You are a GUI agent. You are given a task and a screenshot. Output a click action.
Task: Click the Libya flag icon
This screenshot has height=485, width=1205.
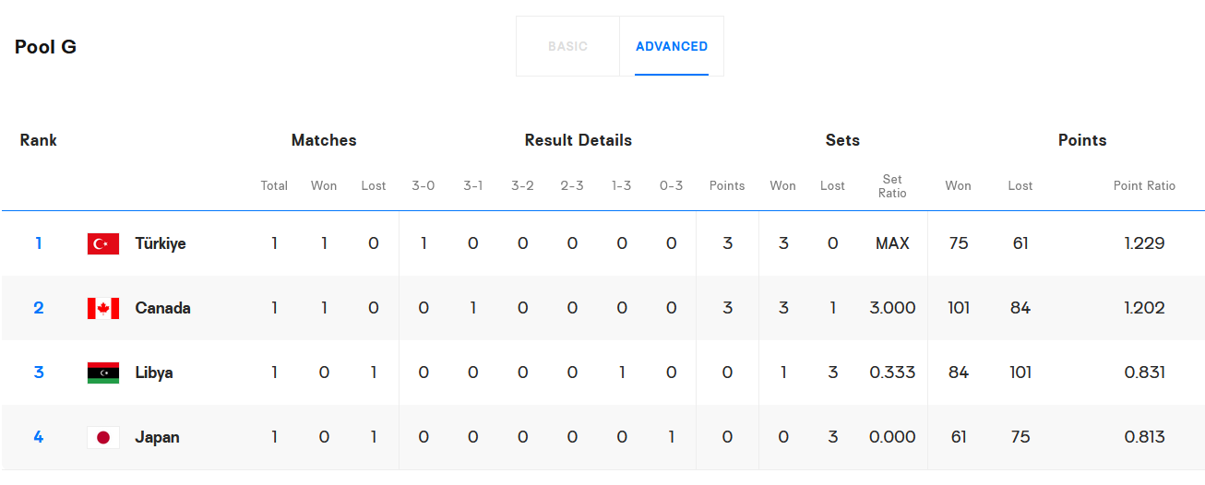(x=103, y=373)
